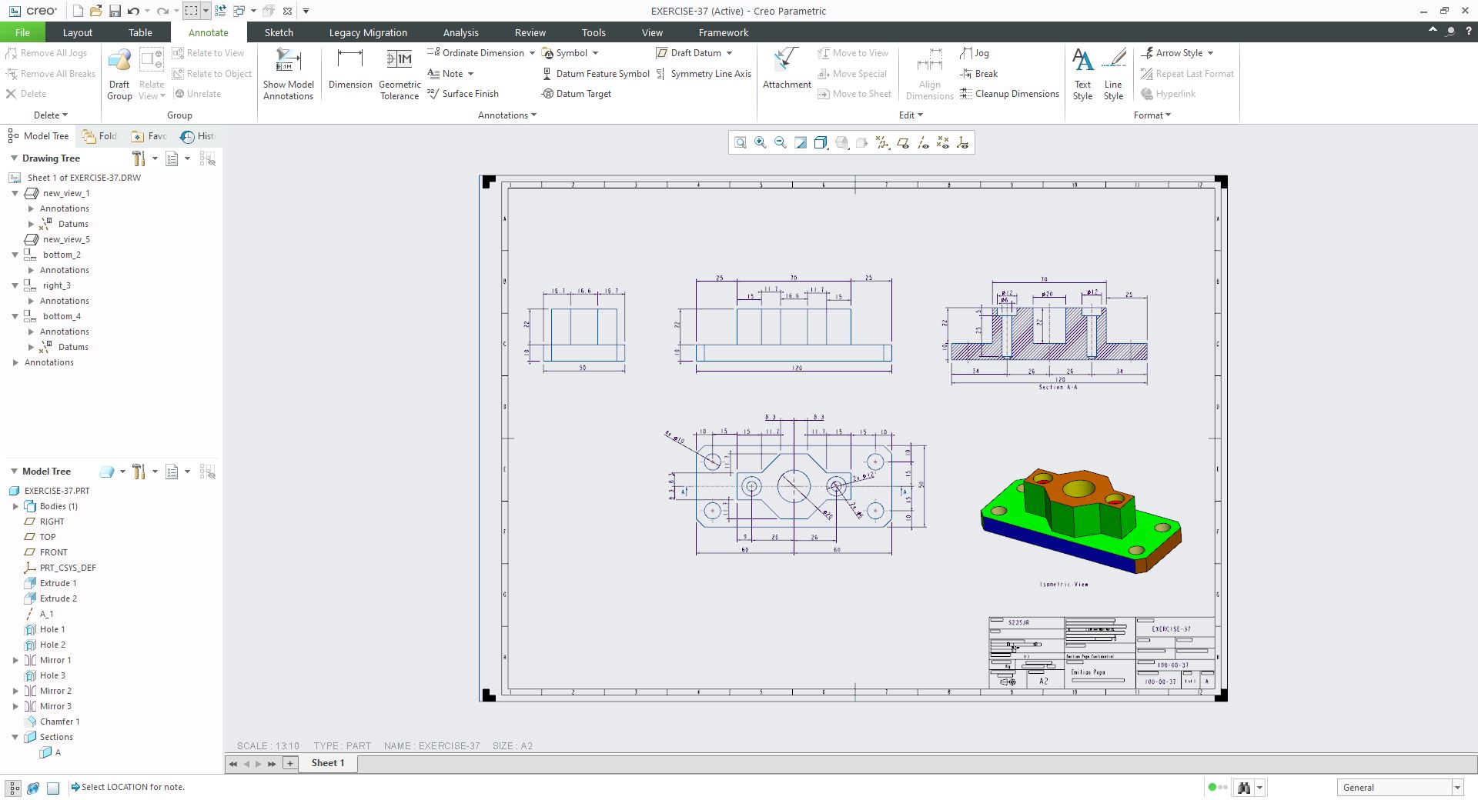Collapse the new_view_1 tree node
Viewport: 1478px width, 800px height.
click(x=15, y=193)
